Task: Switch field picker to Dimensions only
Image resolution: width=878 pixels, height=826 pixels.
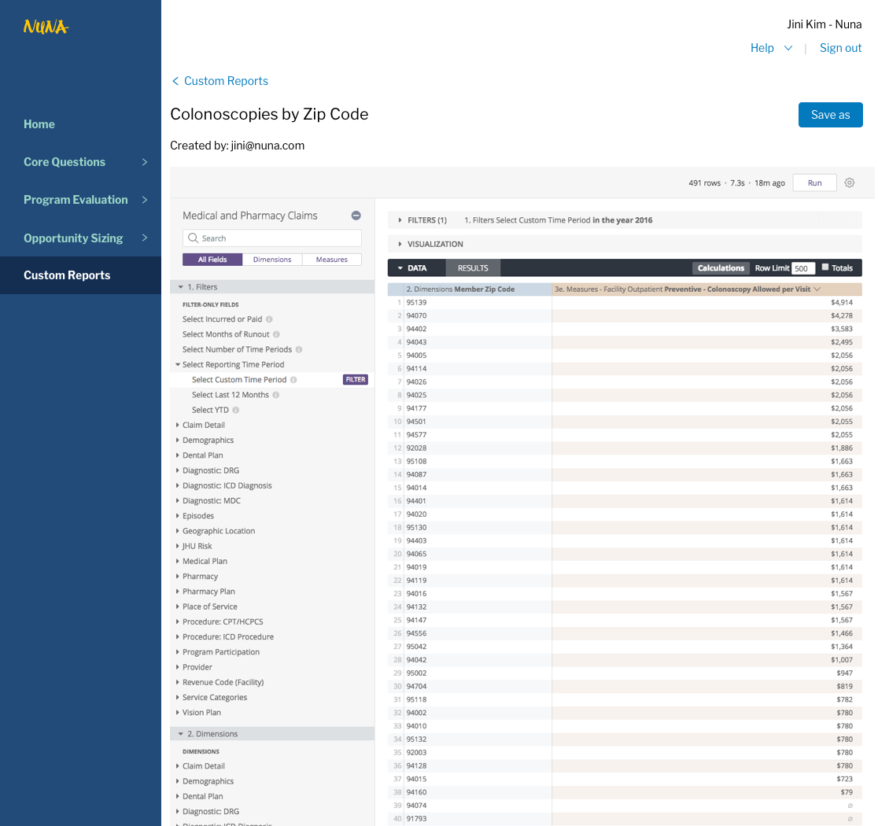Action: click(x=272, y=260)
